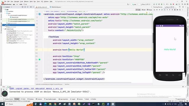Open the Profiler tool window button
Screen dimensions: 189x106
(93, 99)
